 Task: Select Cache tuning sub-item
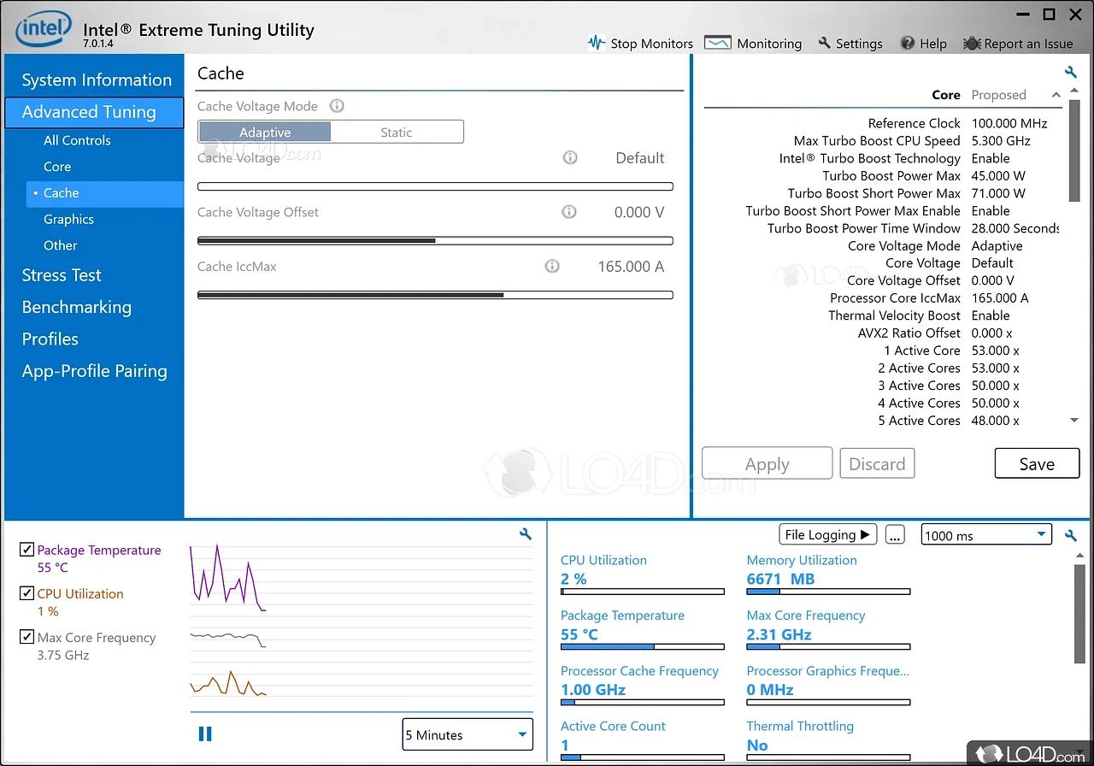(104, 193)
